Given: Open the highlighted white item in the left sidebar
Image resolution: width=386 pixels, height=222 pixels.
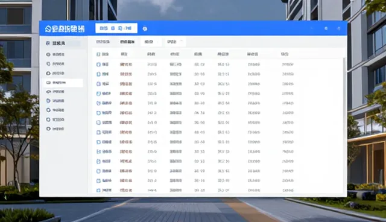Looking at the screenshot, I should pyautogui.click(x=63, y=83).
